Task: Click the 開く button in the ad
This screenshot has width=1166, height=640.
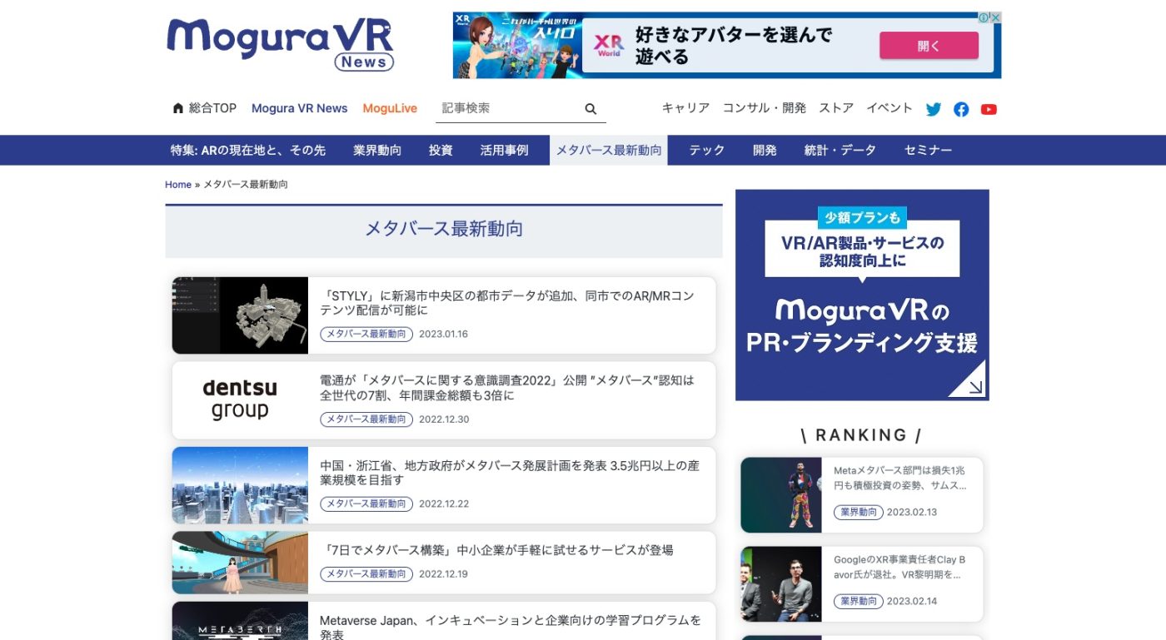Action: click(x=929, y=46)
